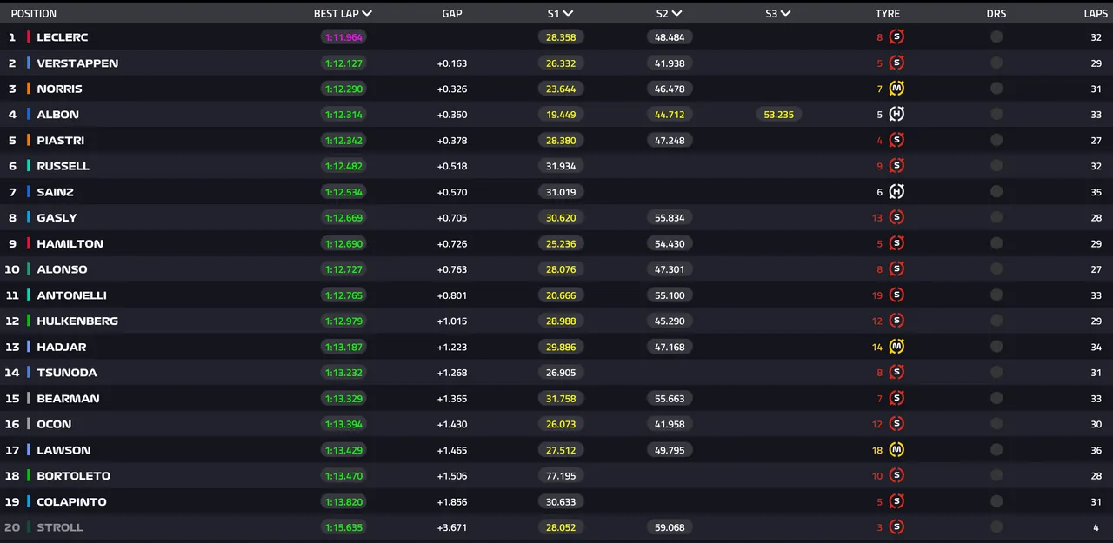This screenshot has height=543, width=1113.
Task: Click the GAP column header
Action: tap(452, 14)
